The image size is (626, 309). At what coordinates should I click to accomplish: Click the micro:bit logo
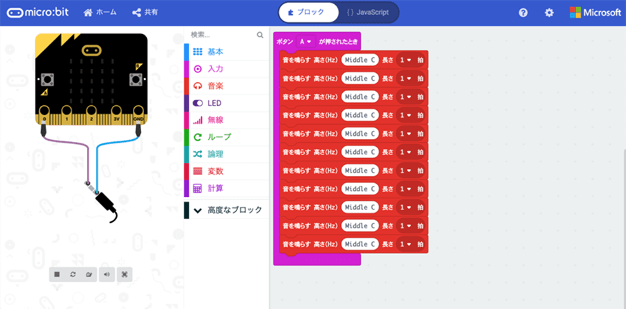(x=38, y=13)
